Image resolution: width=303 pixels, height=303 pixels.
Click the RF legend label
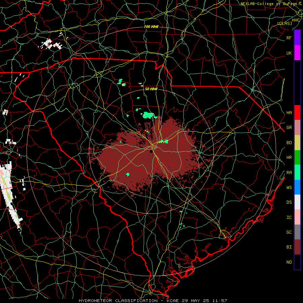coord(289,38)
